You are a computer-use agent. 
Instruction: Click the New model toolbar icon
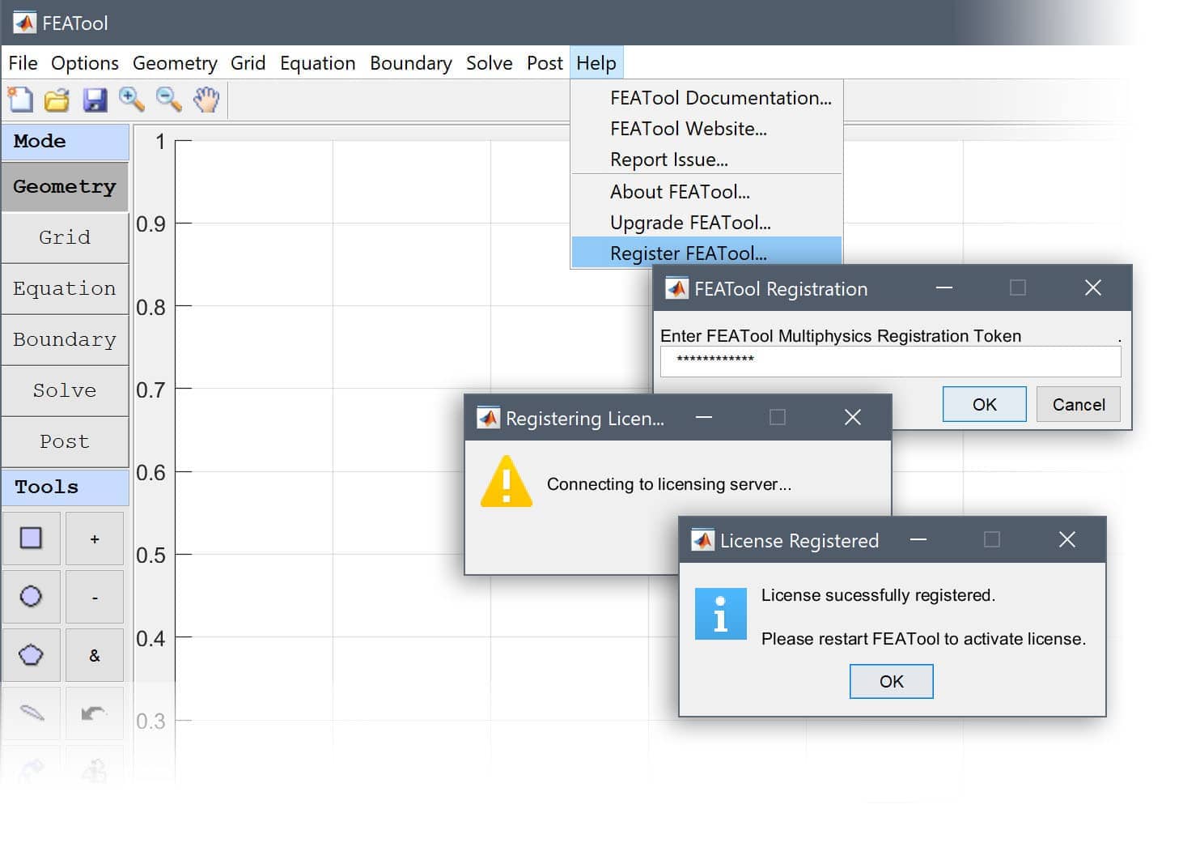click(20, 100)
